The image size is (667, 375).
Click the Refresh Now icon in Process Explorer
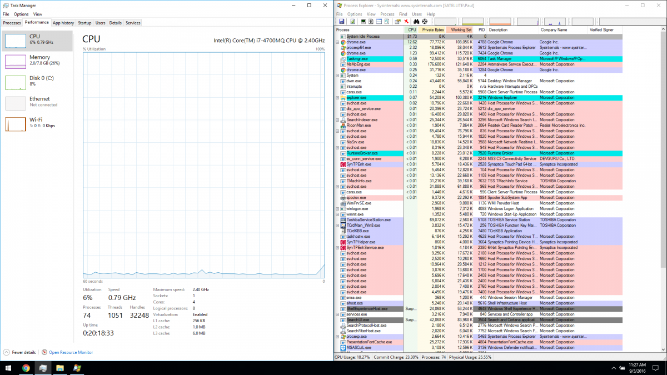pos(352,22)
